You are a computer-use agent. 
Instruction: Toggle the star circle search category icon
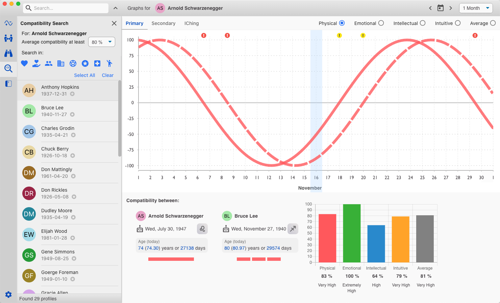click(85, 63)
